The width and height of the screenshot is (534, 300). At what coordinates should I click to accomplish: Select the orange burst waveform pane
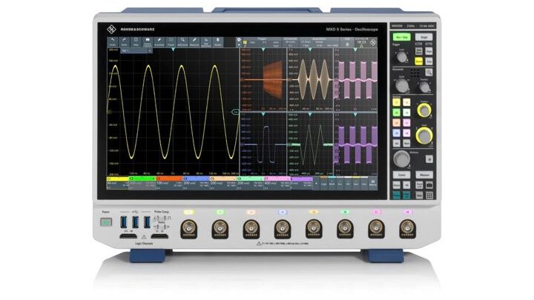click(x=263, y=79)
